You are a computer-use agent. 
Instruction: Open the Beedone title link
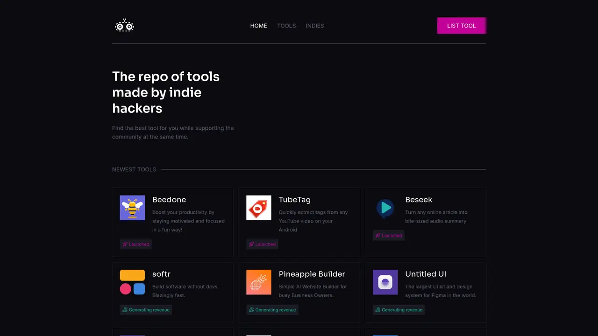click(x=169, y=200)
